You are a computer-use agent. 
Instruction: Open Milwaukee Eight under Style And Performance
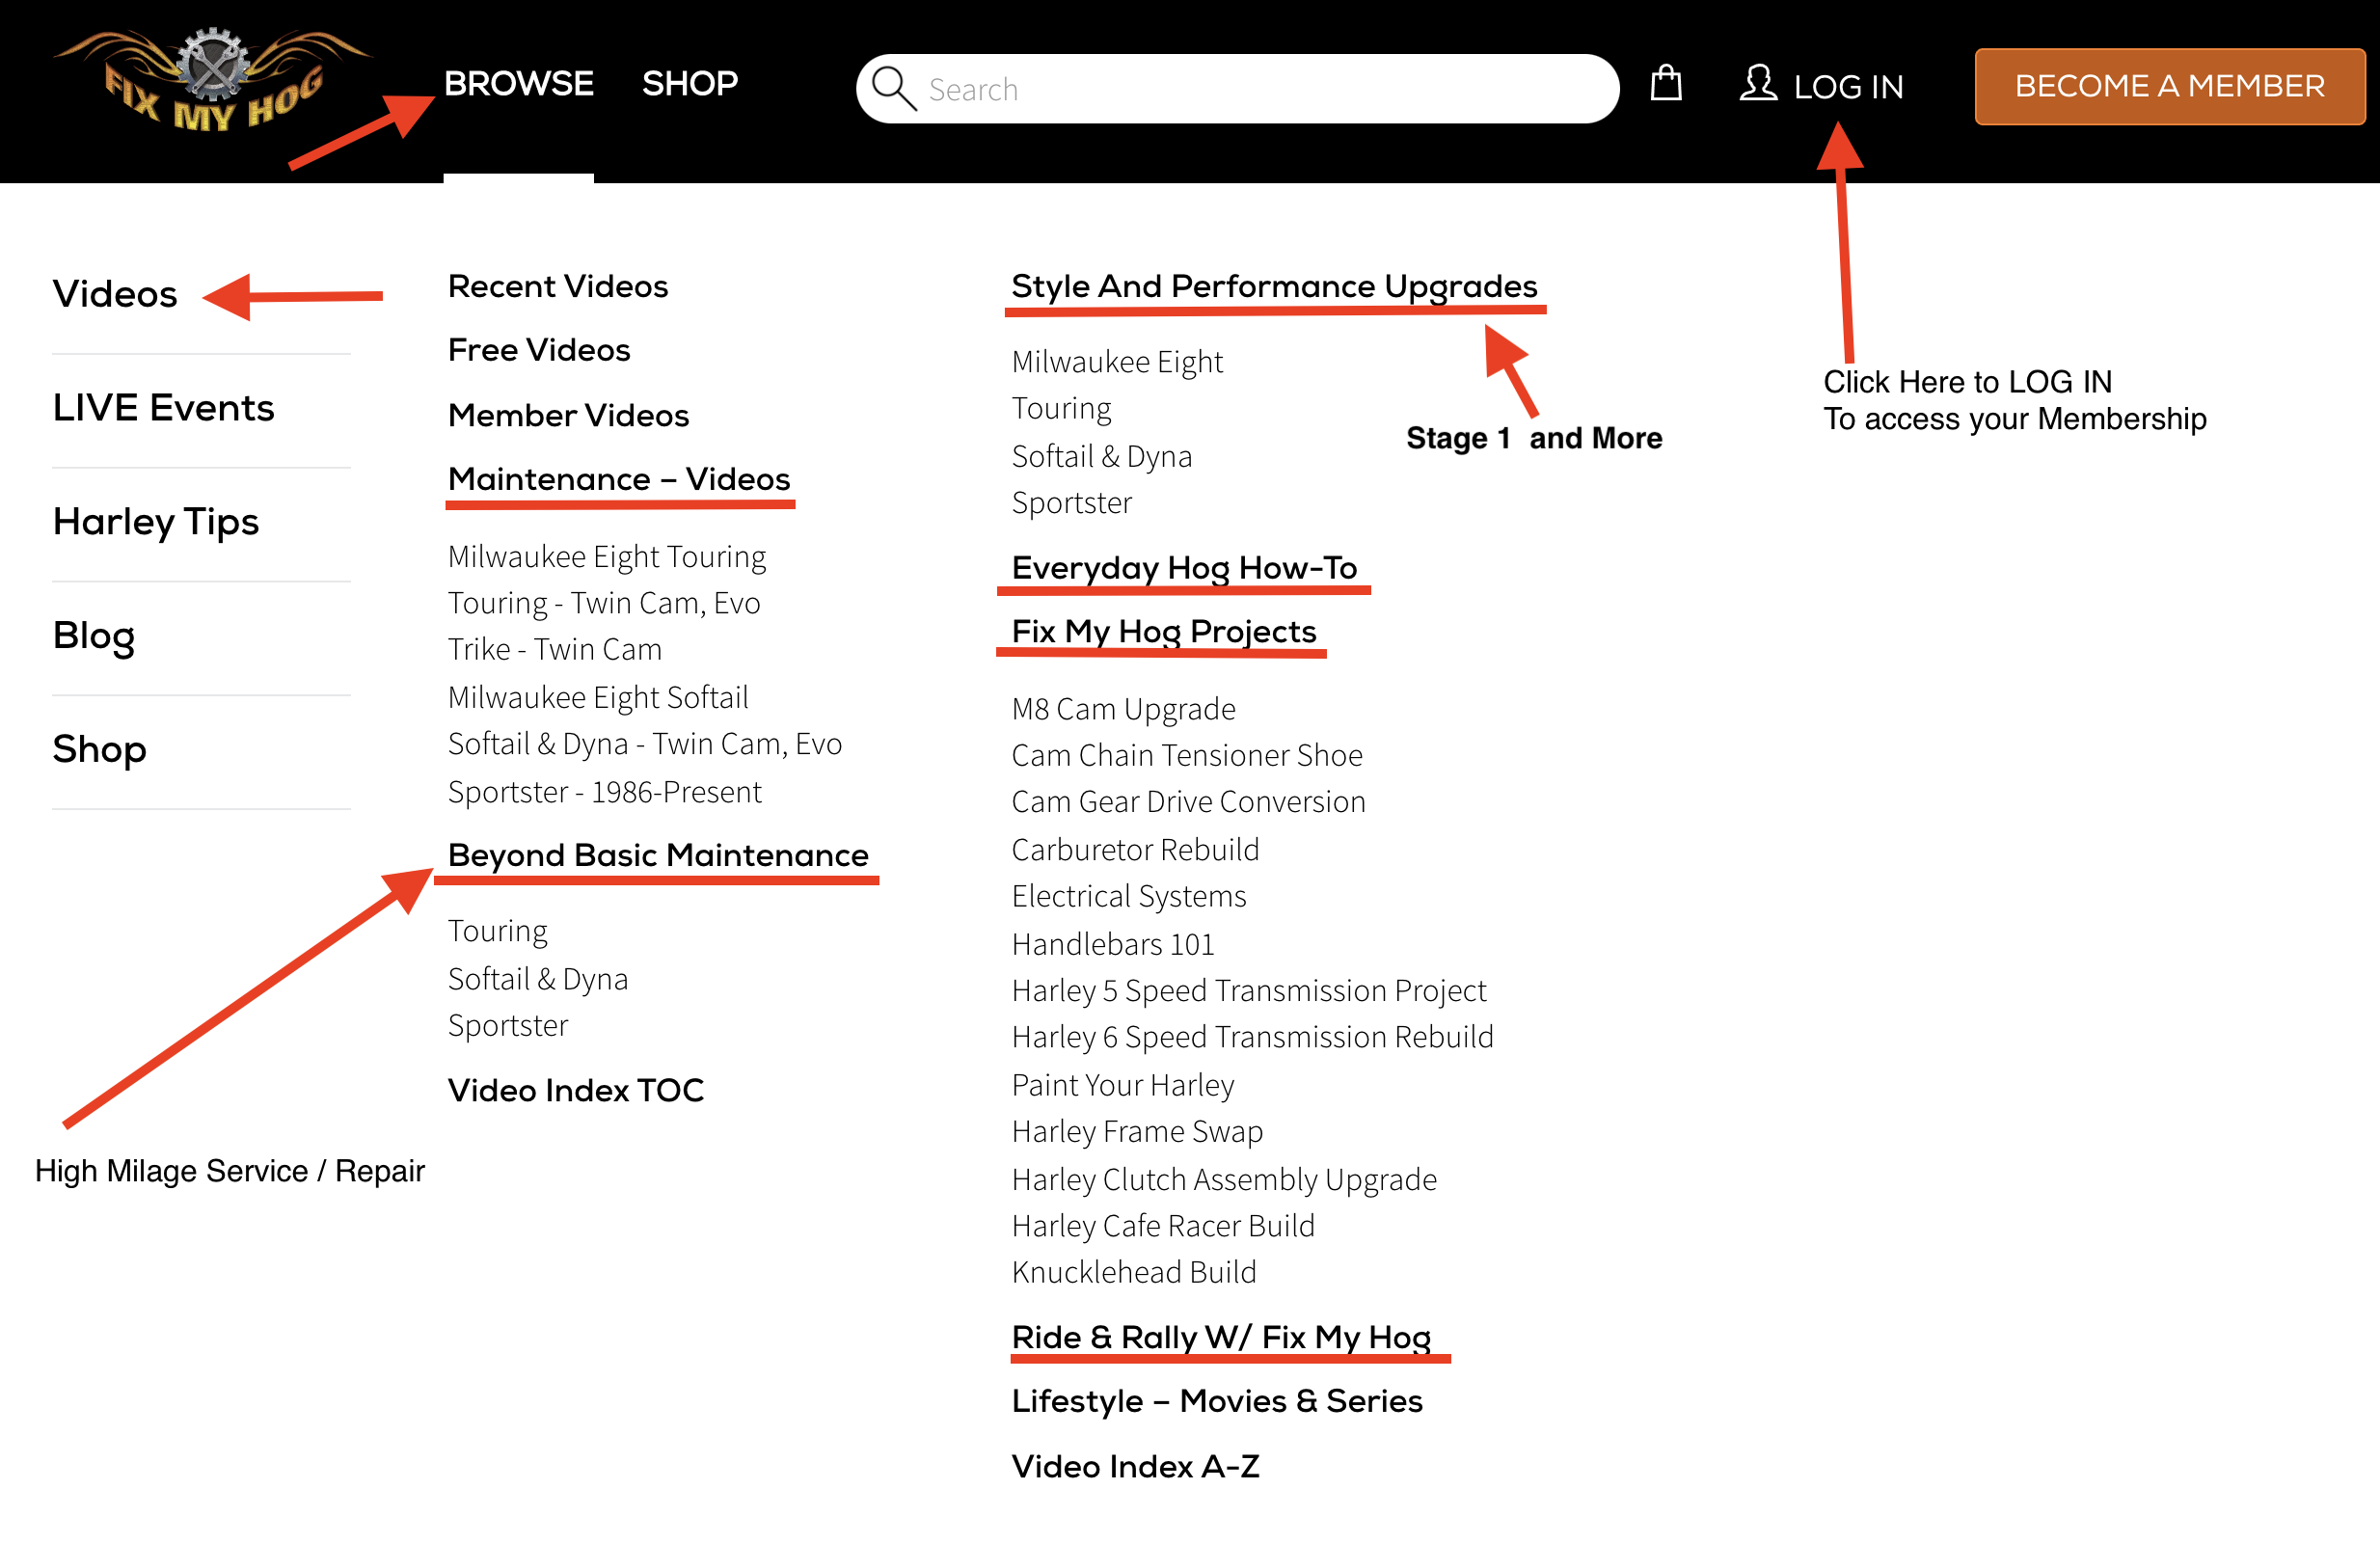coord(1117,361)
